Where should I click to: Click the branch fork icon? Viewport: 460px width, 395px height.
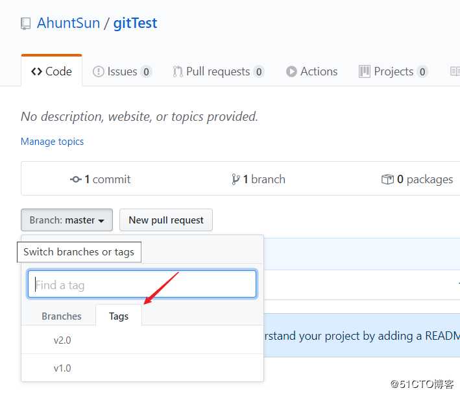coord(236,179)
